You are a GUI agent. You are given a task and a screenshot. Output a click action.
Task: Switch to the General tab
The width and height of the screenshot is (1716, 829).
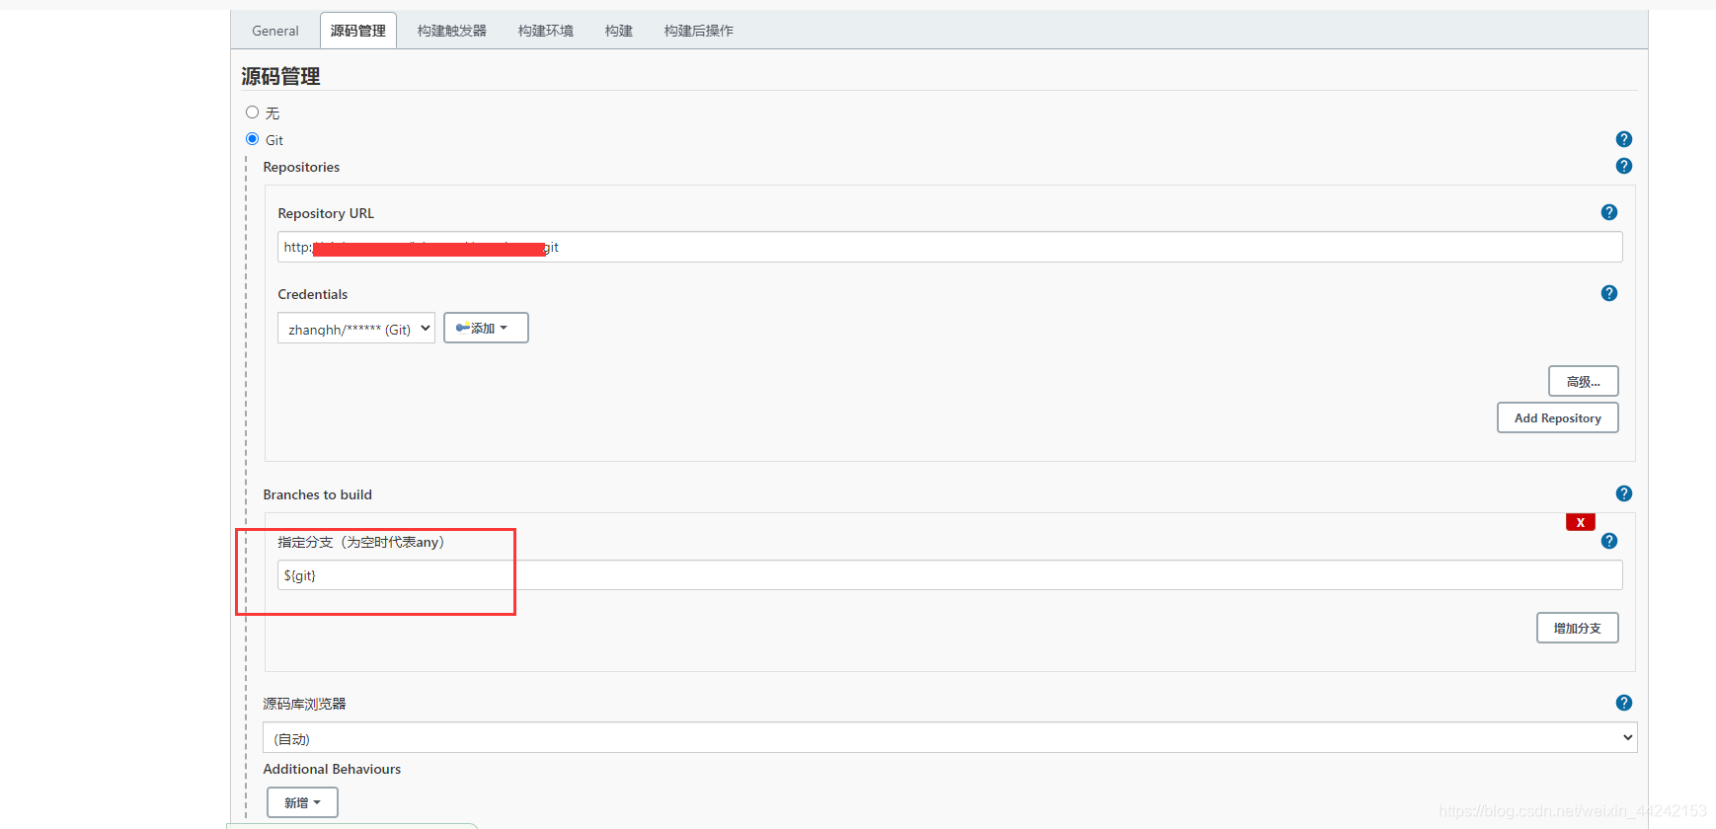tap(274, 31)
